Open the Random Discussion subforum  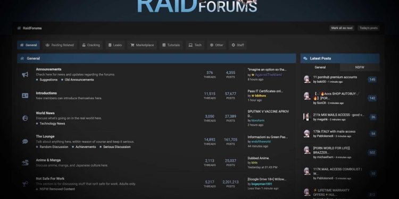(x=54, y=147)
